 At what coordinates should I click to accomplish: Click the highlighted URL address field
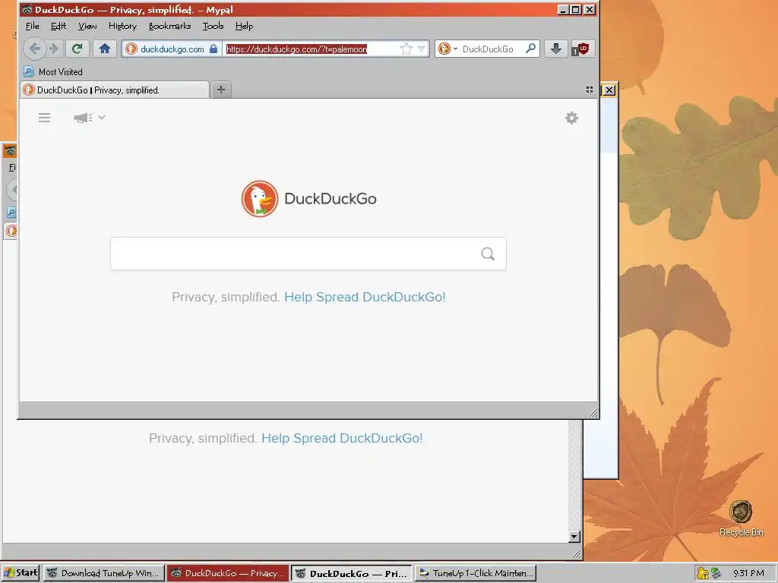(312, 49)
